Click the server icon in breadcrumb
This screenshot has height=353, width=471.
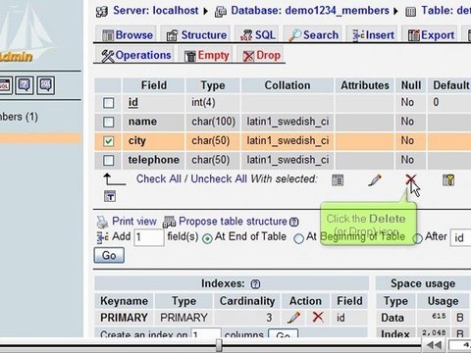(102, 12)
